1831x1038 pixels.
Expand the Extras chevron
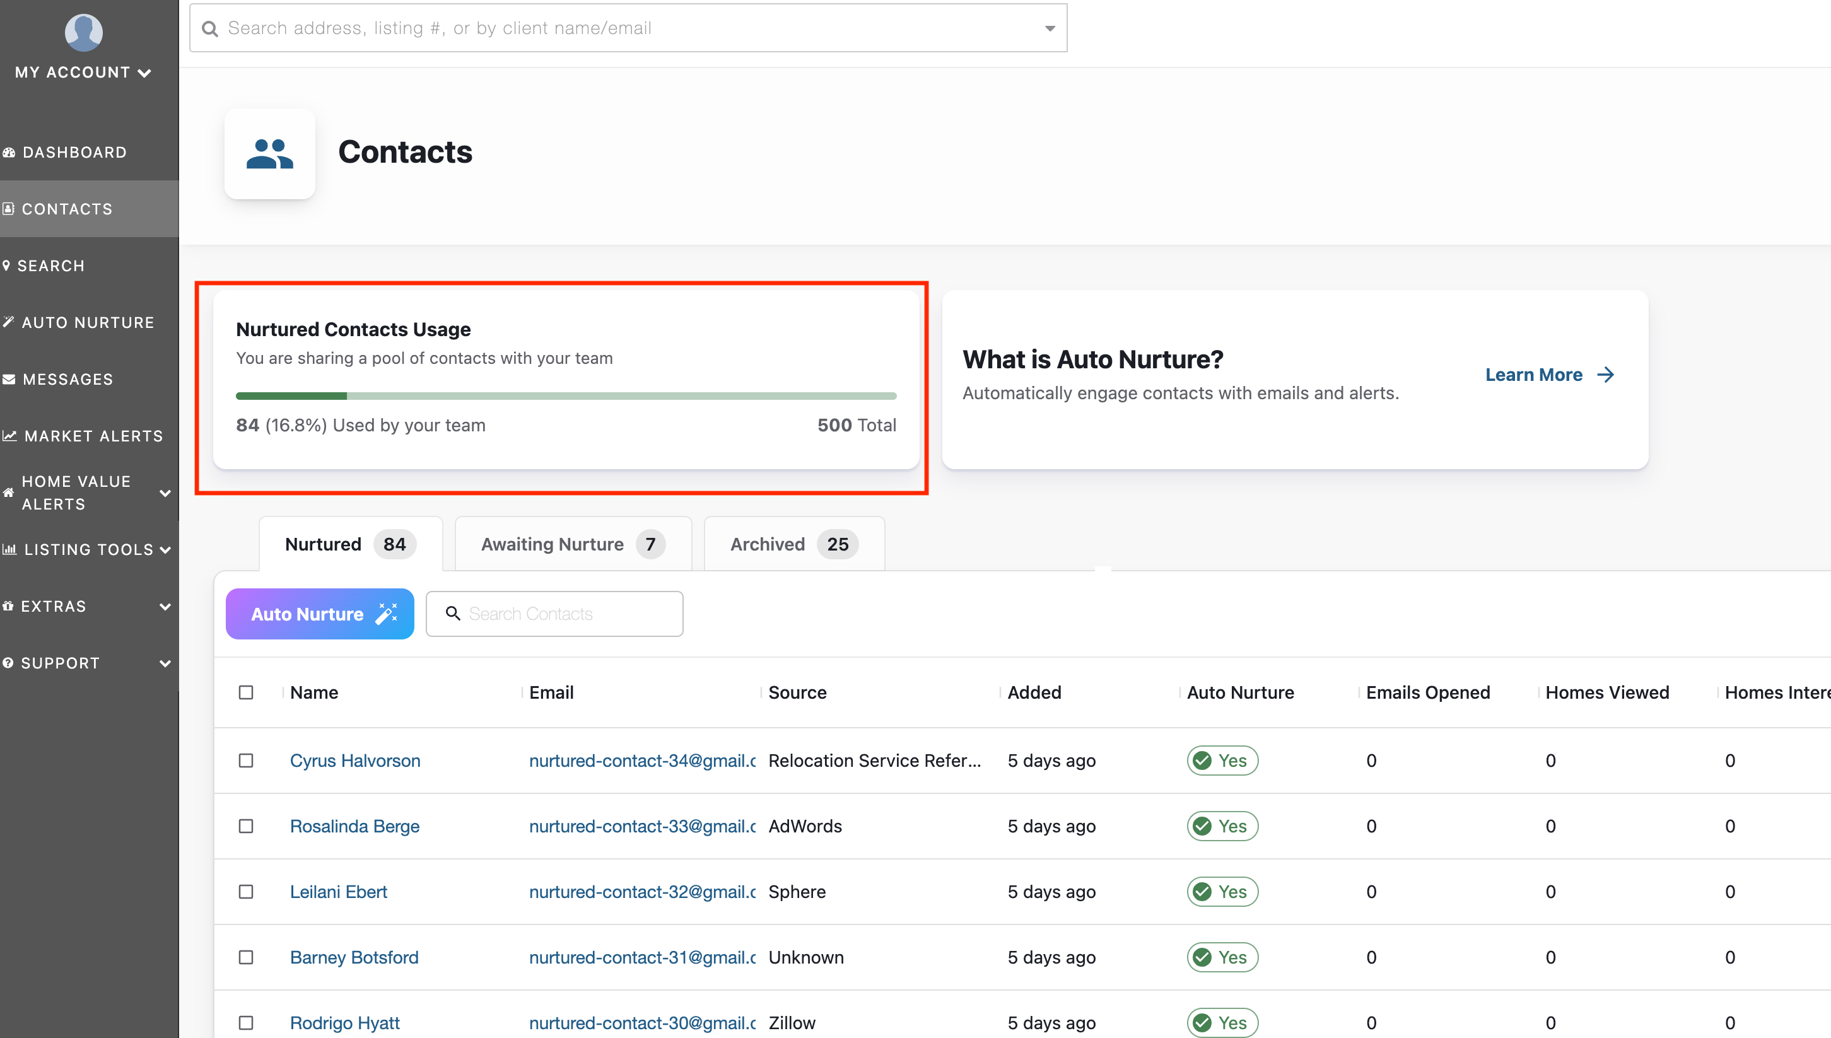pos(165,607)
